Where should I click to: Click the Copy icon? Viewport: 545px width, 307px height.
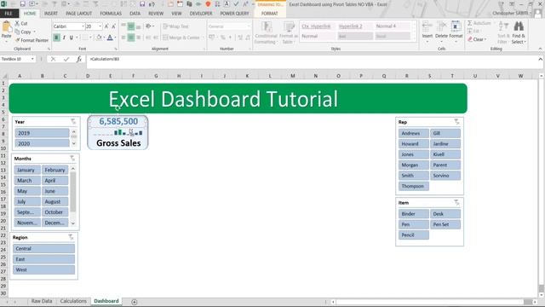pyautogui.click(x=17, y=32)
